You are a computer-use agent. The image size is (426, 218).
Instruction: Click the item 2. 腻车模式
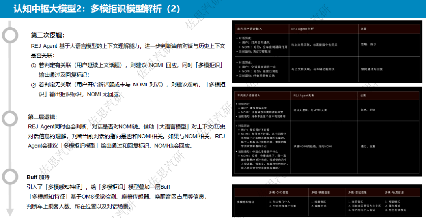392,206
